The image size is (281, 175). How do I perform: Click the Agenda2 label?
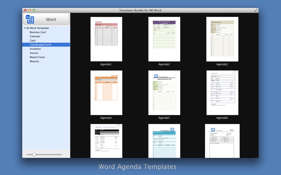point(164,64)
